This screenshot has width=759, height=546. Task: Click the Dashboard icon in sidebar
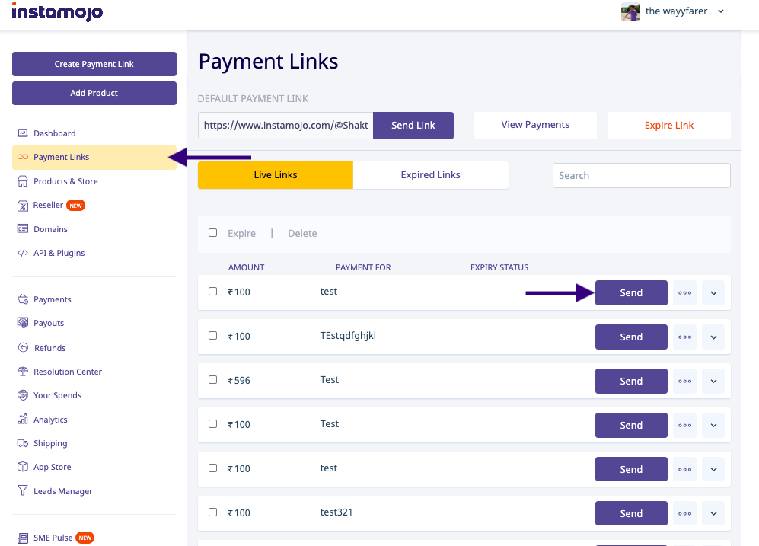tap(23, 133)
